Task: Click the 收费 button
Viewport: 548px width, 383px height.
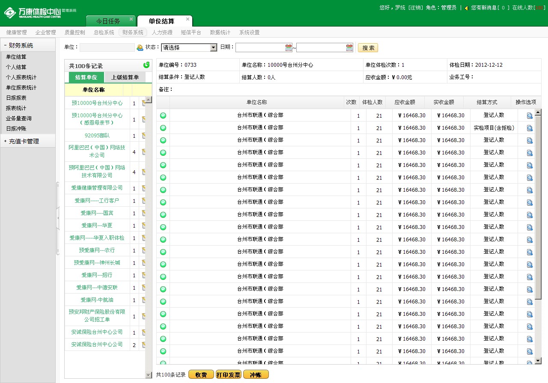Action: [x=201, y=375]
